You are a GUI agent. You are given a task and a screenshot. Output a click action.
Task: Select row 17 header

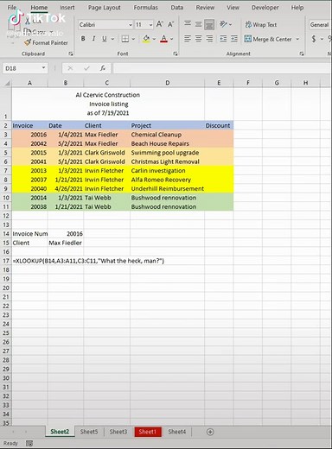(6, 261)
